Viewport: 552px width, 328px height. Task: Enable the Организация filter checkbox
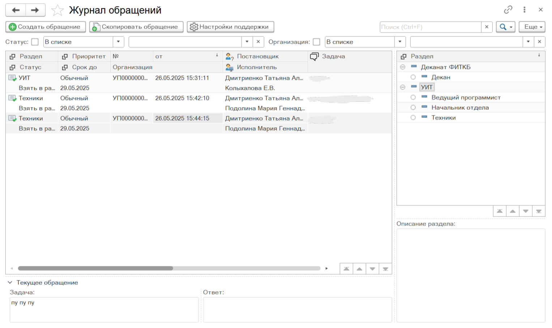[x=317, y=42]
